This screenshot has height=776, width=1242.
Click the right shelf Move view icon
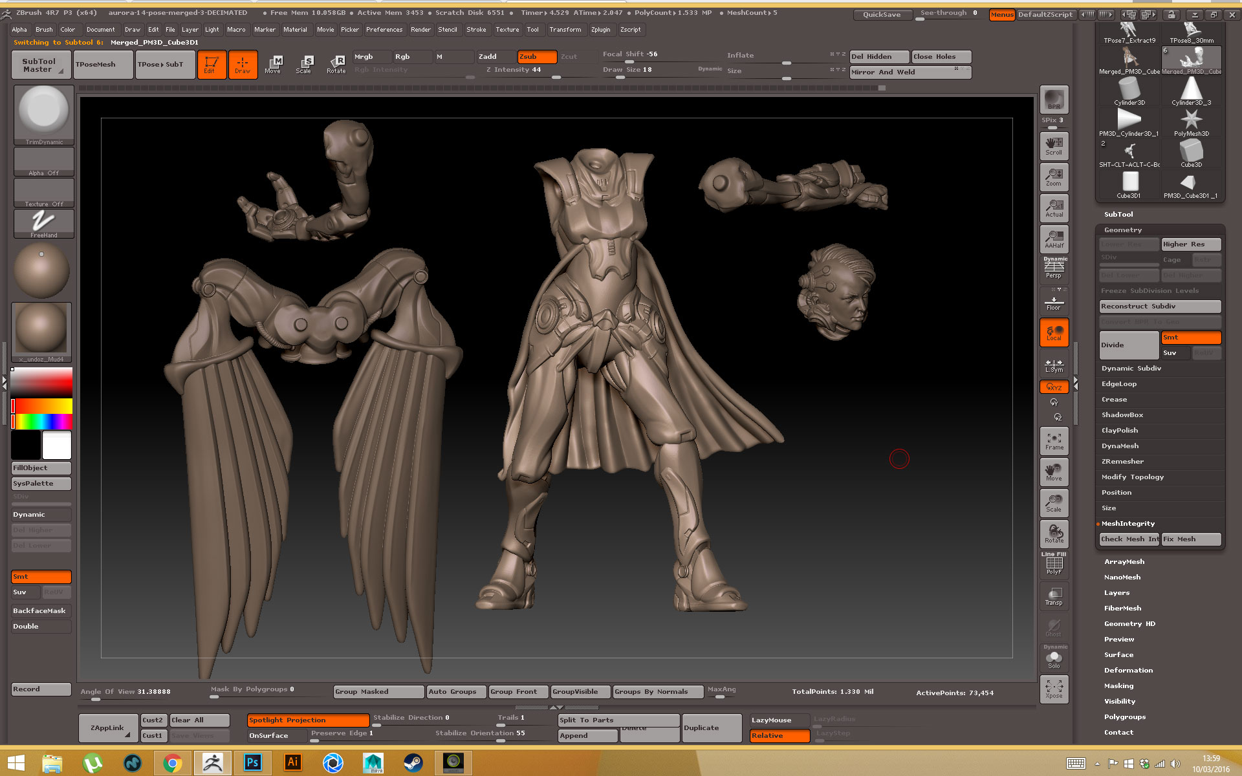pyautogui.click(x=1054, y=472)
